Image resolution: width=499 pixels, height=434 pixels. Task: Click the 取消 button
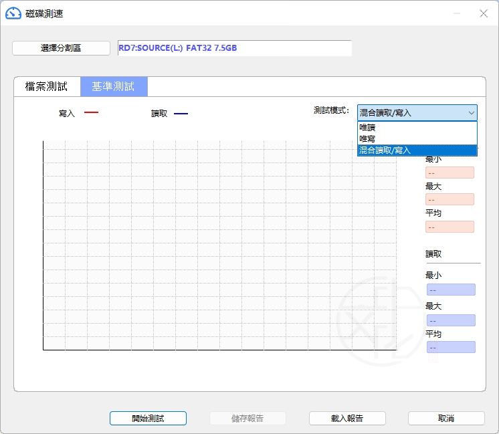446,418
